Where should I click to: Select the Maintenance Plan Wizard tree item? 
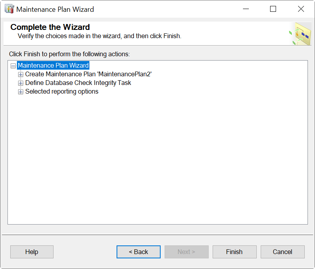[x=53, y=65]
